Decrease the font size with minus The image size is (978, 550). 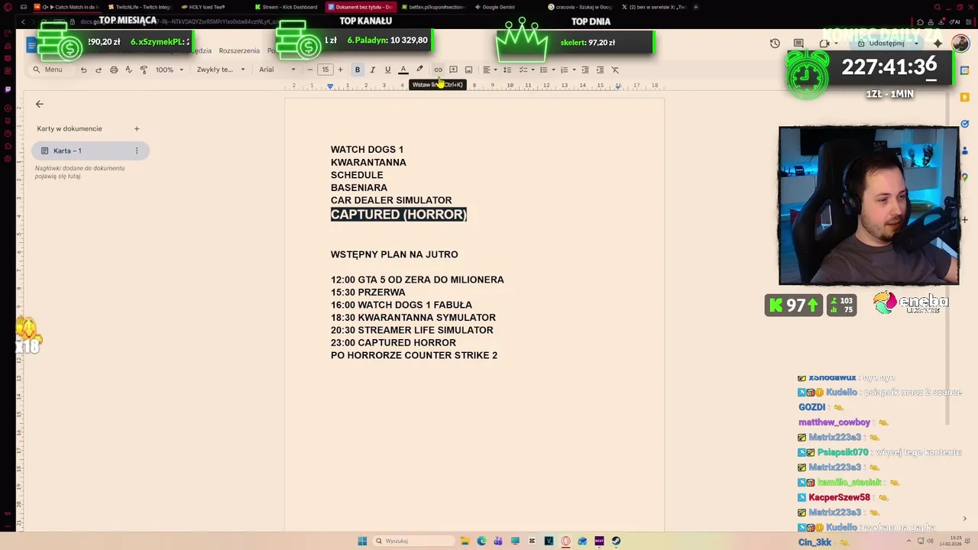(309, 70)
